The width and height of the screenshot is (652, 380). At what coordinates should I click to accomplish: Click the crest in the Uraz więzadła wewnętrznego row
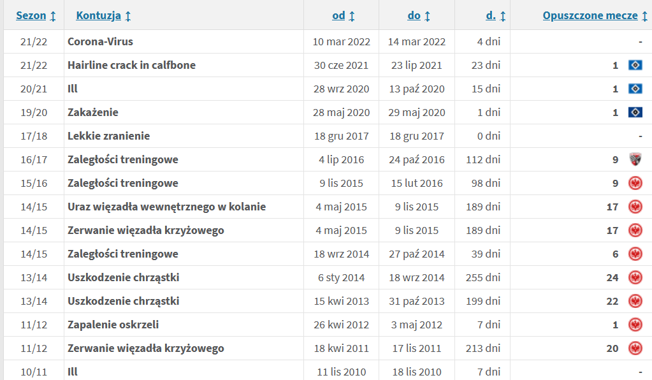pyautogui.click(x=635, y=207)
